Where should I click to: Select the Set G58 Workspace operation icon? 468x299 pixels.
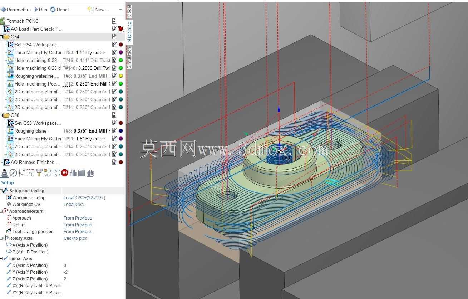tap(10, 123)
